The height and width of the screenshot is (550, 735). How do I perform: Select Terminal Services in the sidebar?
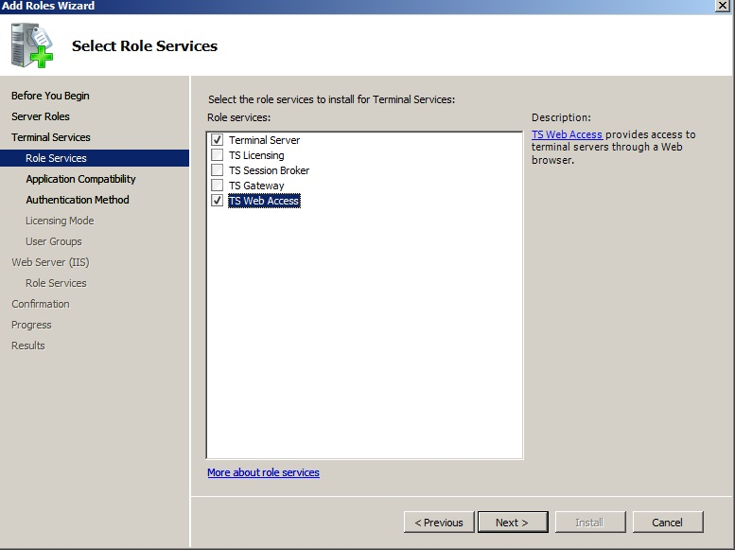tap(51, 137)
